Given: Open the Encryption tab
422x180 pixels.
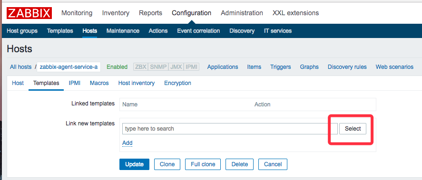Looking at the screenshot, I should point(177,83).
